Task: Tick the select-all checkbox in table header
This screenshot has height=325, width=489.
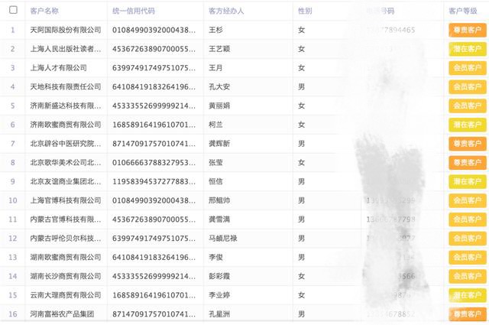Action: pos(13,10)
